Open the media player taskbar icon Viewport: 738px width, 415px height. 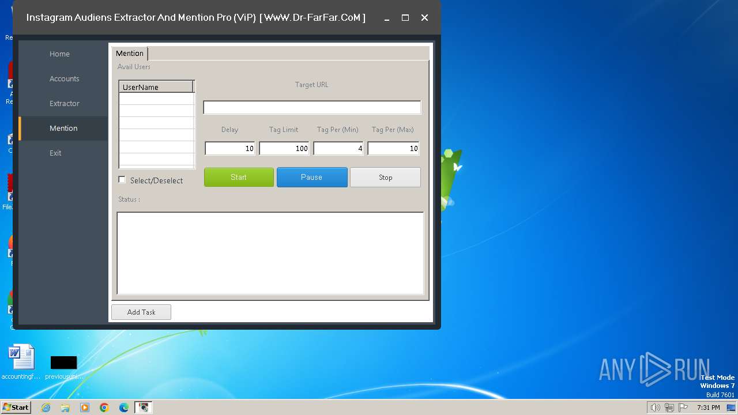(x=85, y=408)
